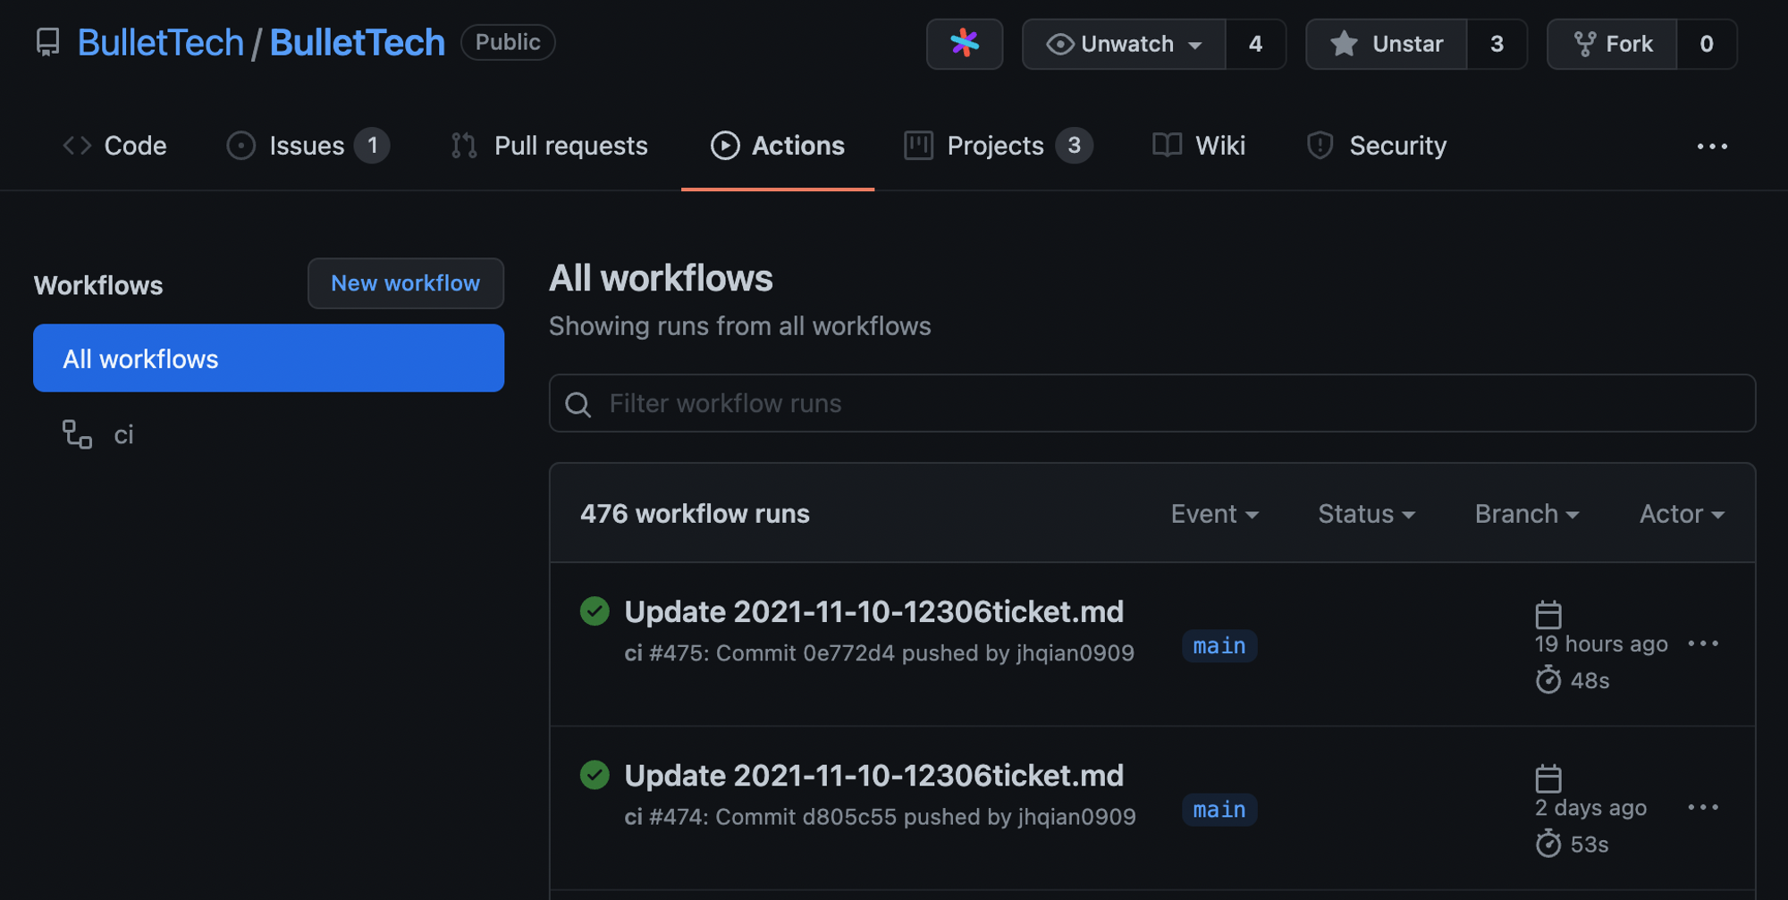This screenshot has height=900, width=1788.
Task: Open run #475 Update 2021-11-10-12306ticket.md
Action: [x=873, y=612]
